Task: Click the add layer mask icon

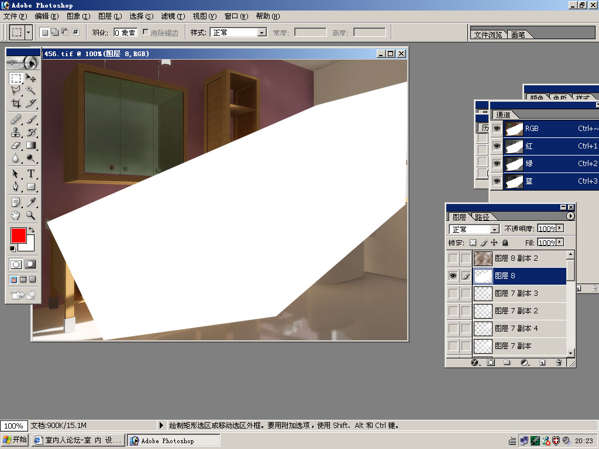Action: [x=491, y=362]
